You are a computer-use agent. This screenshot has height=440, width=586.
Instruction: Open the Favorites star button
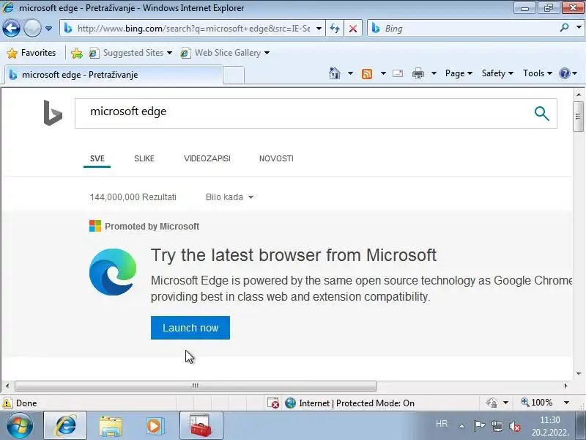coord(31,53)
